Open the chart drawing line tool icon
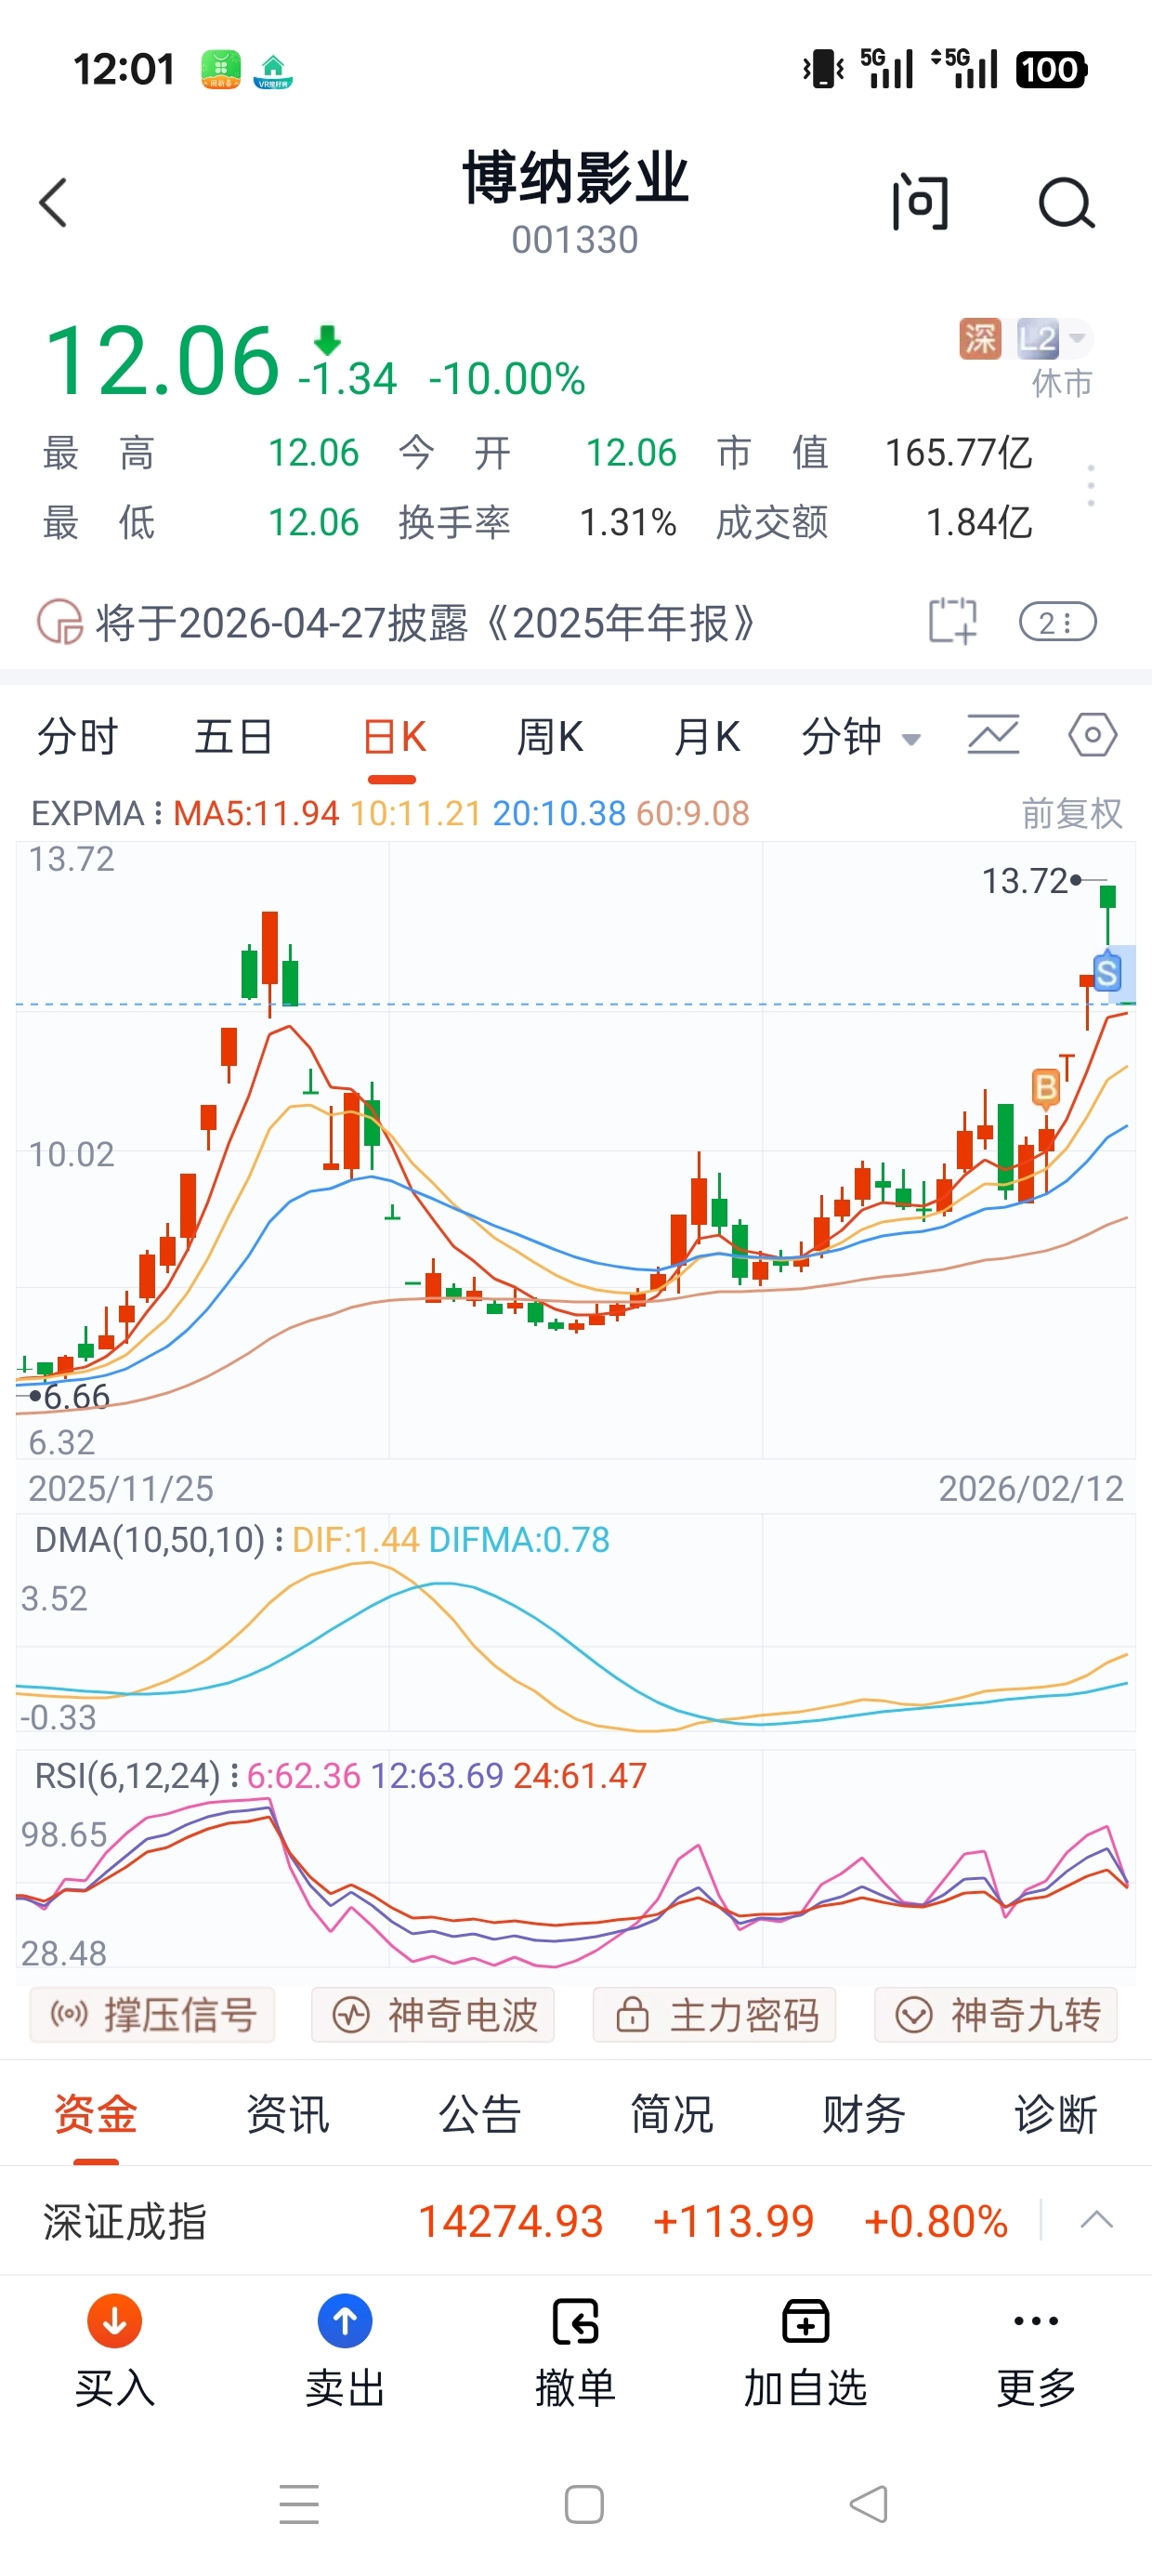Viewport: 1152px width, 2576px height. pos(993,735)
